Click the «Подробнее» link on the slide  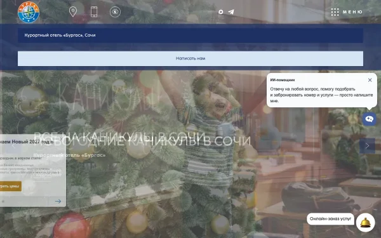point(48,172)
